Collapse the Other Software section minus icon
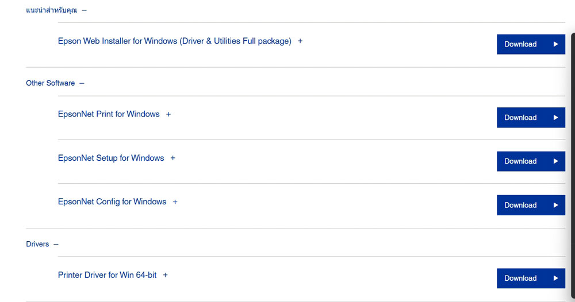The height and width of the screenshot is (302, 575). point(82,83)
